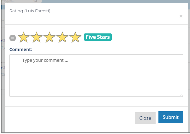190x134 pixels.
Task: Click the Type your comment placeholder text
Action: (45, 60)
